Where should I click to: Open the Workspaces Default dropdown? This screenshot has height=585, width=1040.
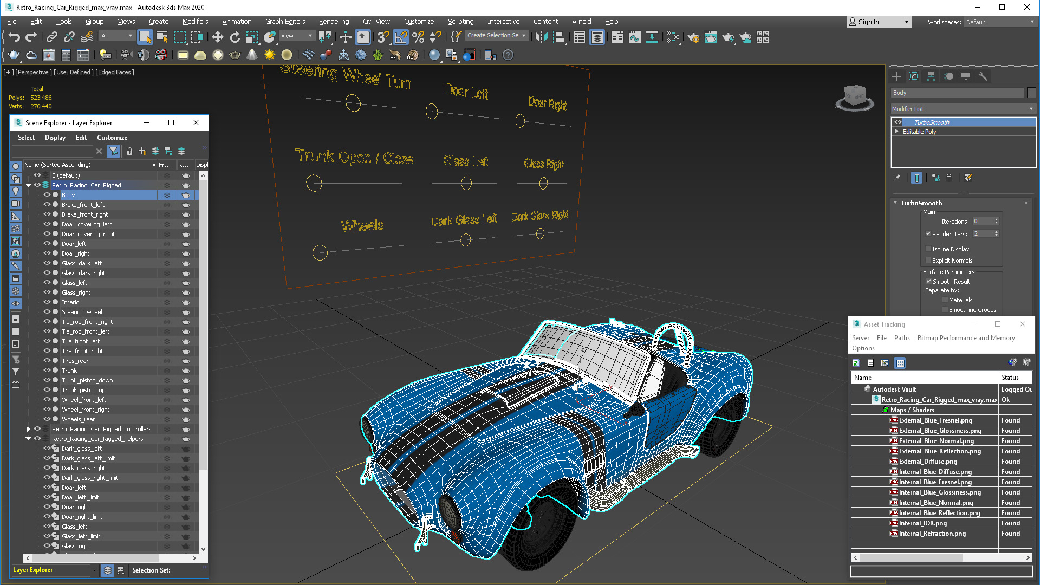tap(1000, 22)
